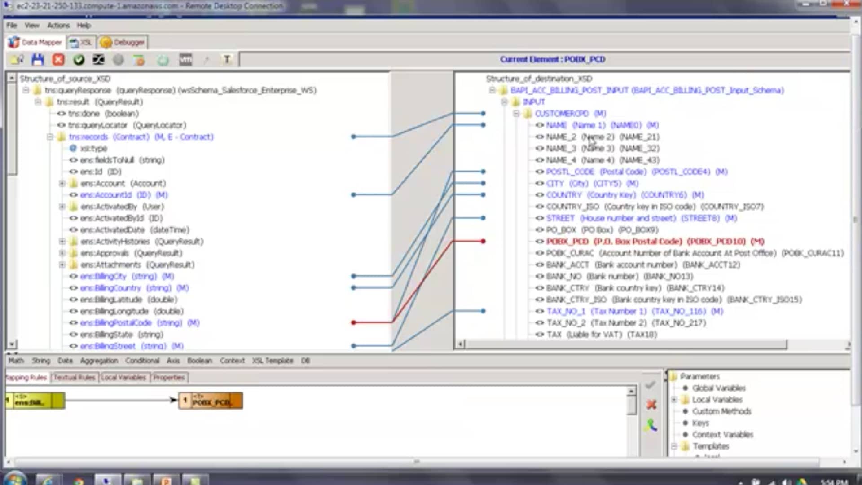Image resolution: width=862 pixels, height=485 pixels.
Task: Open the String functions category
Action: (41, 361)
